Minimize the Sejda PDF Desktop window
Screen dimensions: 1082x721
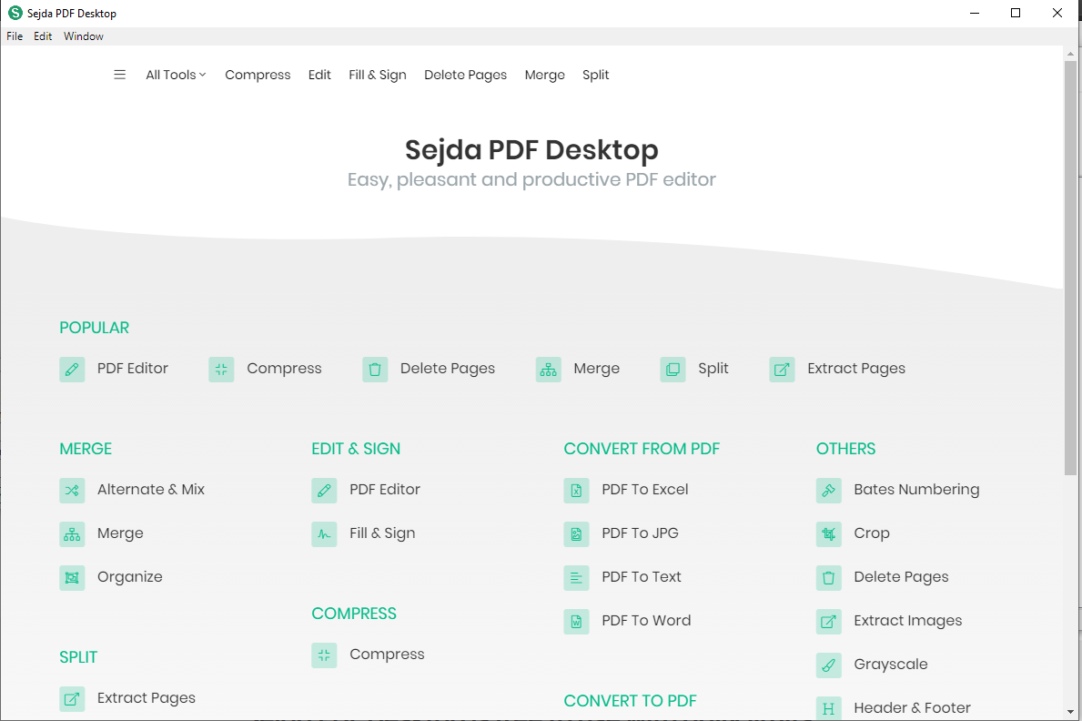pos(975,13)
